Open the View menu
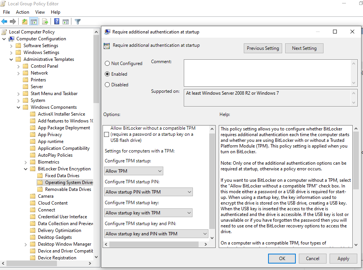This screenshot has width=363, height=270. (x=40, y=12)
